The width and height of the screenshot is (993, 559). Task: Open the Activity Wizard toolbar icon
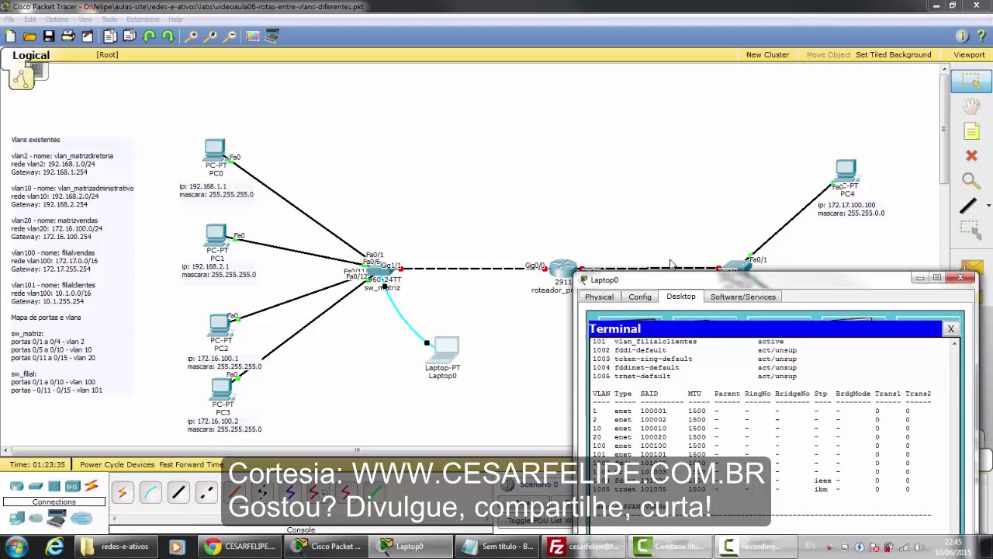tap(88, 36)
